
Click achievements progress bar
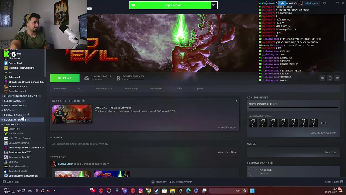pos(293,108)
